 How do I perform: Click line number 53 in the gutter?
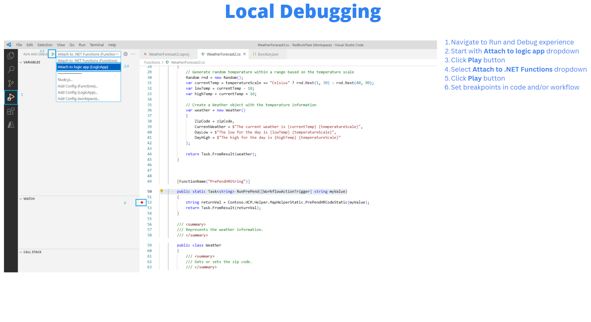[149, 208]
